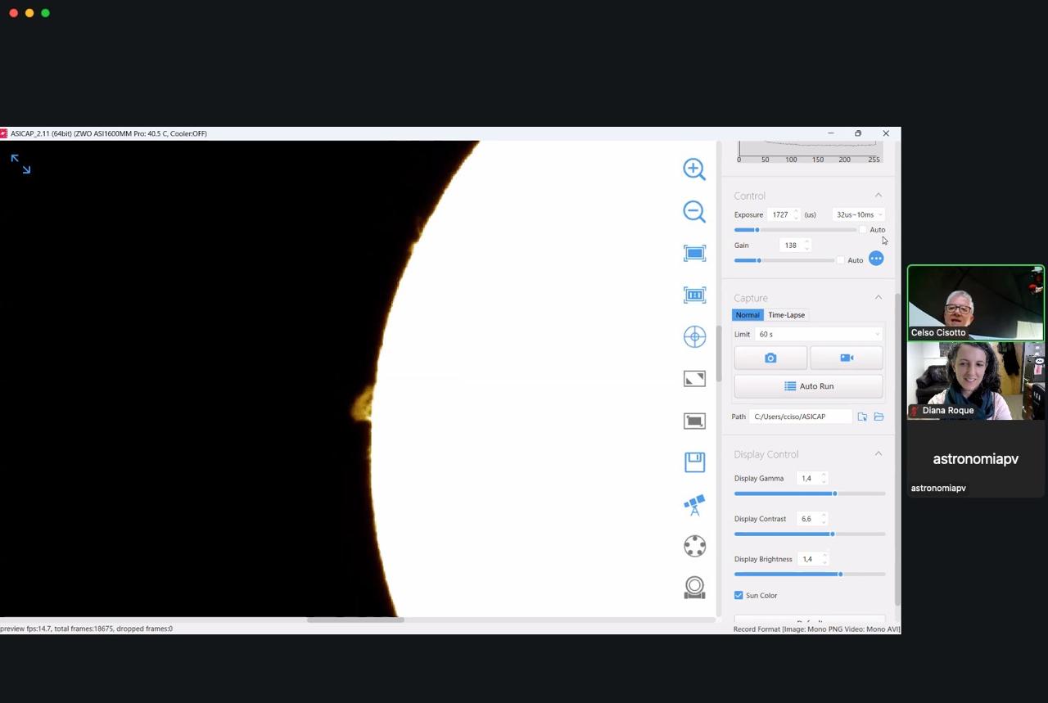Start video recording with camcorder button

coord(847,358)
